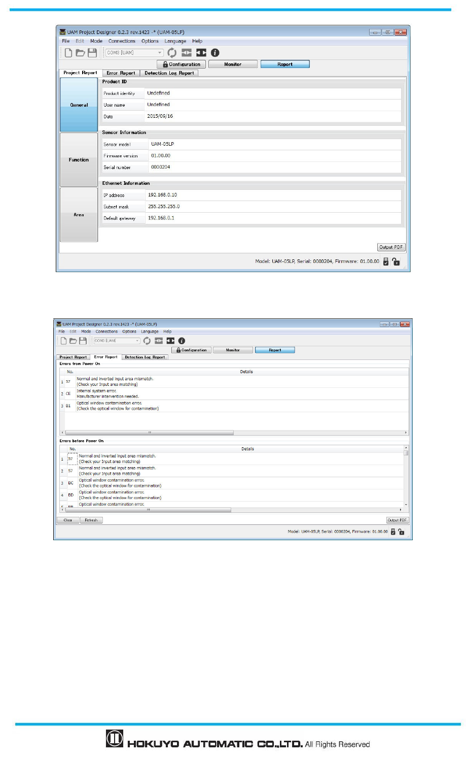Click the Configuration button in upper window
The width and height of the screenshot is (466, 759).
182,64
